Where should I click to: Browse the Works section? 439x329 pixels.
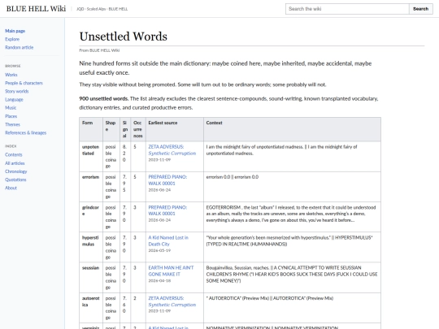(x=11, y=75)
